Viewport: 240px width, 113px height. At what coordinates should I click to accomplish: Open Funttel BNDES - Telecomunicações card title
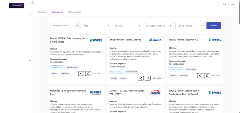click(68, 40)
